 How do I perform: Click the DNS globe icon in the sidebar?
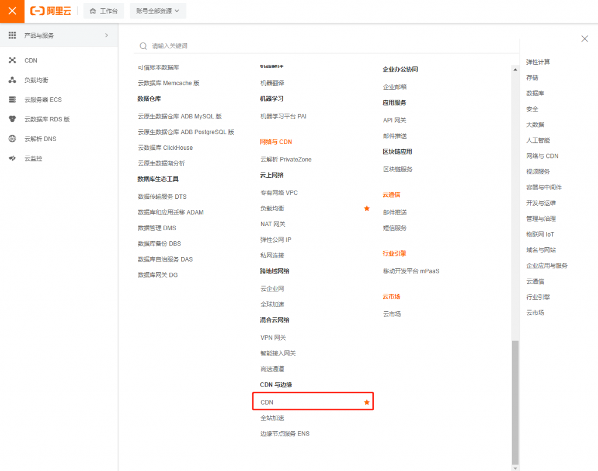(x=12, y=139)
